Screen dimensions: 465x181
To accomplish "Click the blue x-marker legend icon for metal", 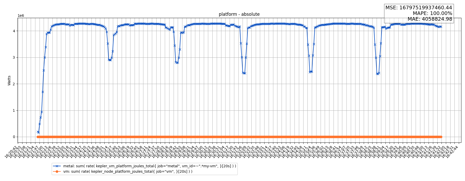I will point(57,166).
